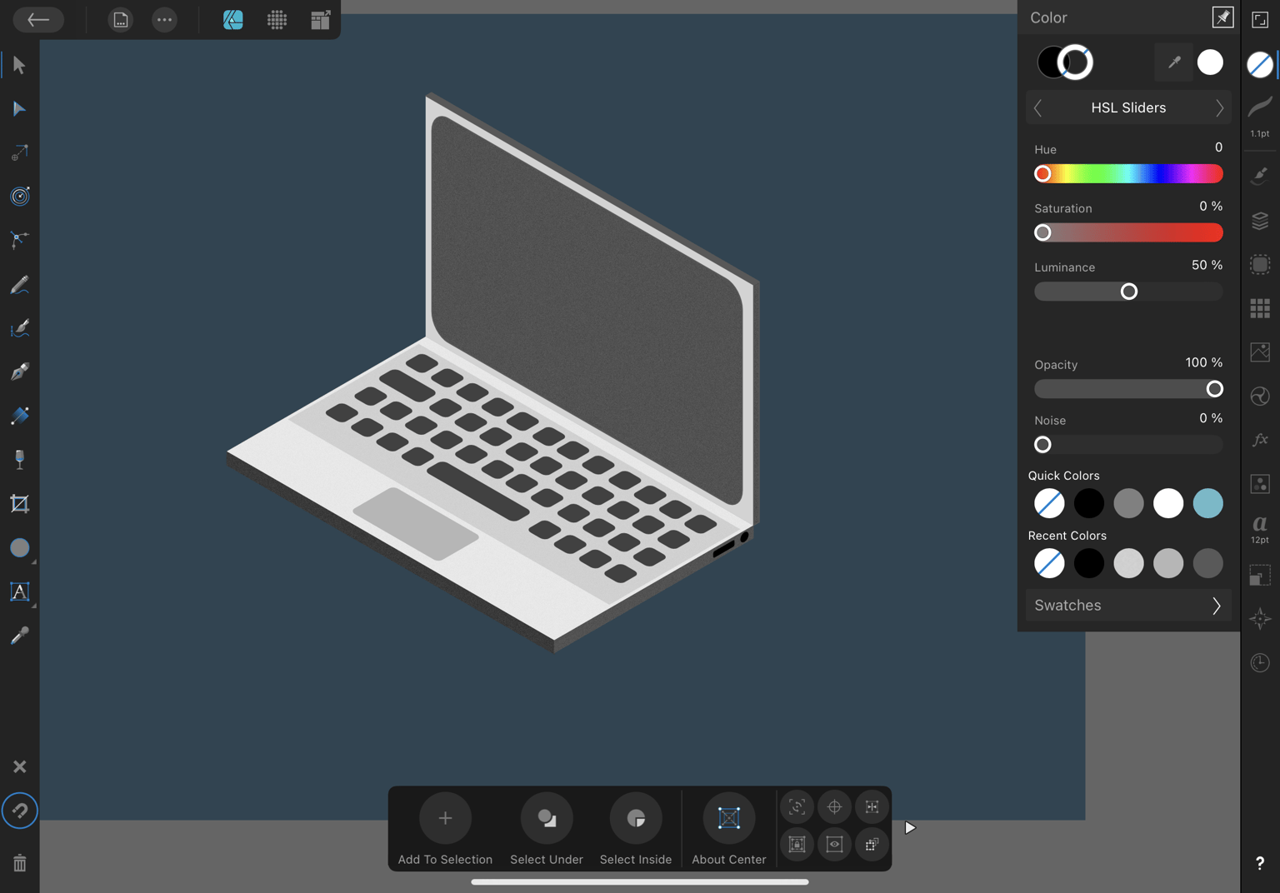Choose the Vector Crop tool
This screenshot has width=1280, height=893.
19,503
